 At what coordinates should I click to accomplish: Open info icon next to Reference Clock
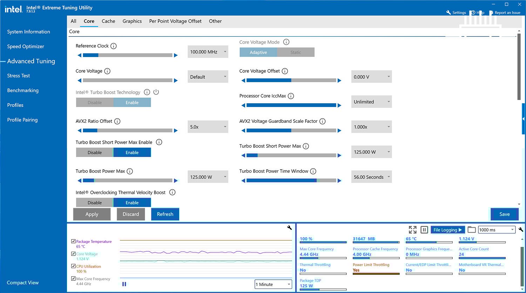coord(113,46)
